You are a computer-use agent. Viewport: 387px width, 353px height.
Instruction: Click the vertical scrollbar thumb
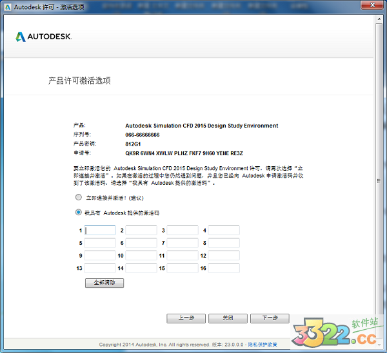tap(379, 181)
